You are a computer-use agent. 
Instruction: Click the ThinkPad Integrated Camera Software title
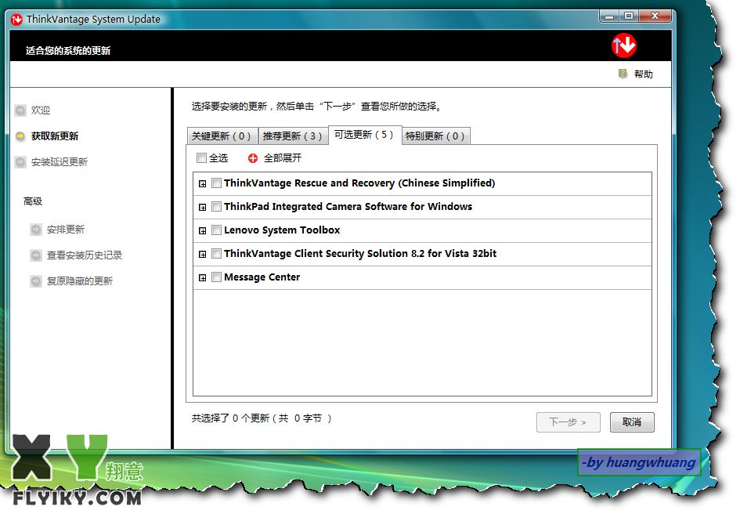click(x=348, y=206)
